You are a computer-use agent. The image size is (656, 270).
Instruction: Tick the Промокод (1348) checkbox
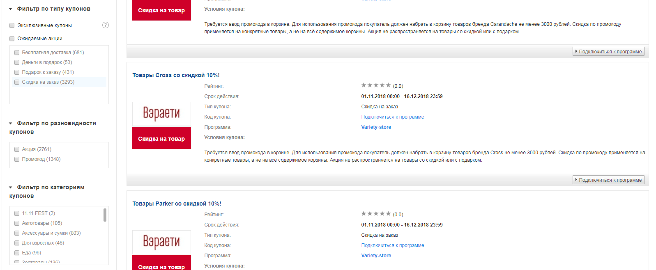17,159
